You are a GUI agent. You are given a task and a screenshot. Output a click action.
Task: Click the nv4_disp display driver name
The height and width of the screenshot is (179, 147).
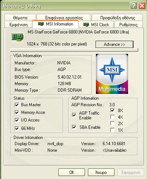click(x=55, y=144)
